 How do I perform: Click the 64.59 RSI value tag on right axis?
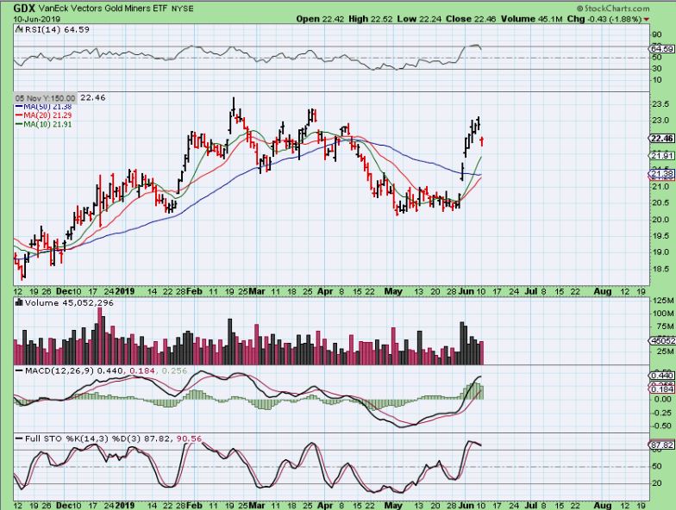(662, 48)
